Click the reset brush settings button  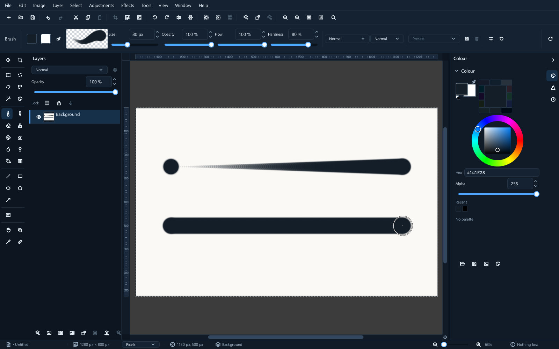(x=501, y=39)
